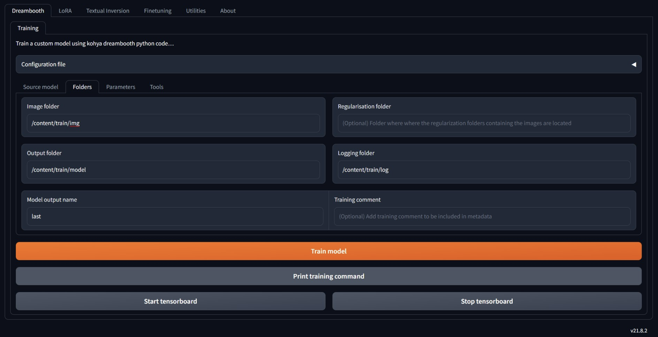The width and height of the screenshot is (658, 337).
Task: Stop tensorboard
Action: tap(487, 301)
